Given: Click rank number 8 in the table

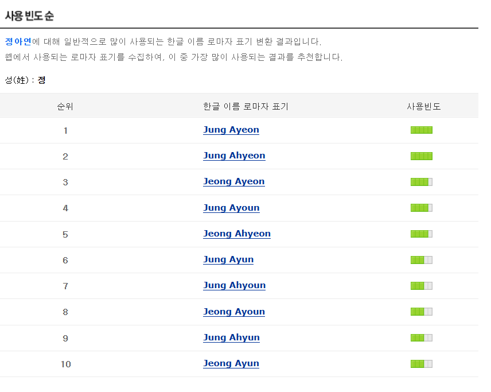Looking at the screenshot, I should [65, 312].
